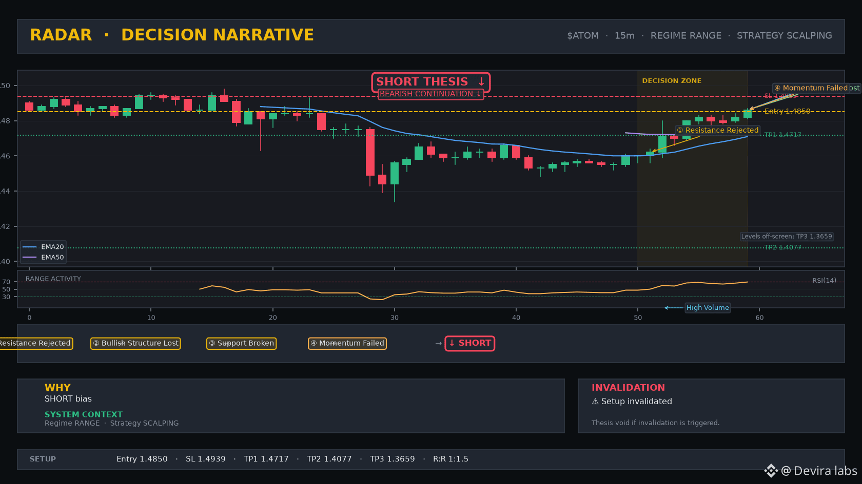Click the $ATOM ticker in the header

click(x=583, y=36)
